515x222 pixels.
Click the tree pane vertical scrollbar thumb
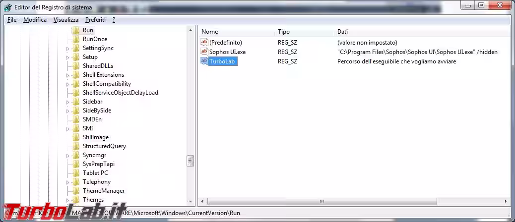tap(191, 161)
